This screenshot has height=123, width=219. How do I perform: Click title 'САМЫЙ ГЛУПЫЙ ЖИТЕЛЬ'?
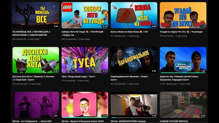tap(174, 121)
